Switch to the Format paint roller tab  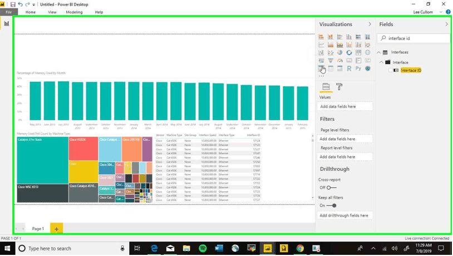(x=339, y=87)
